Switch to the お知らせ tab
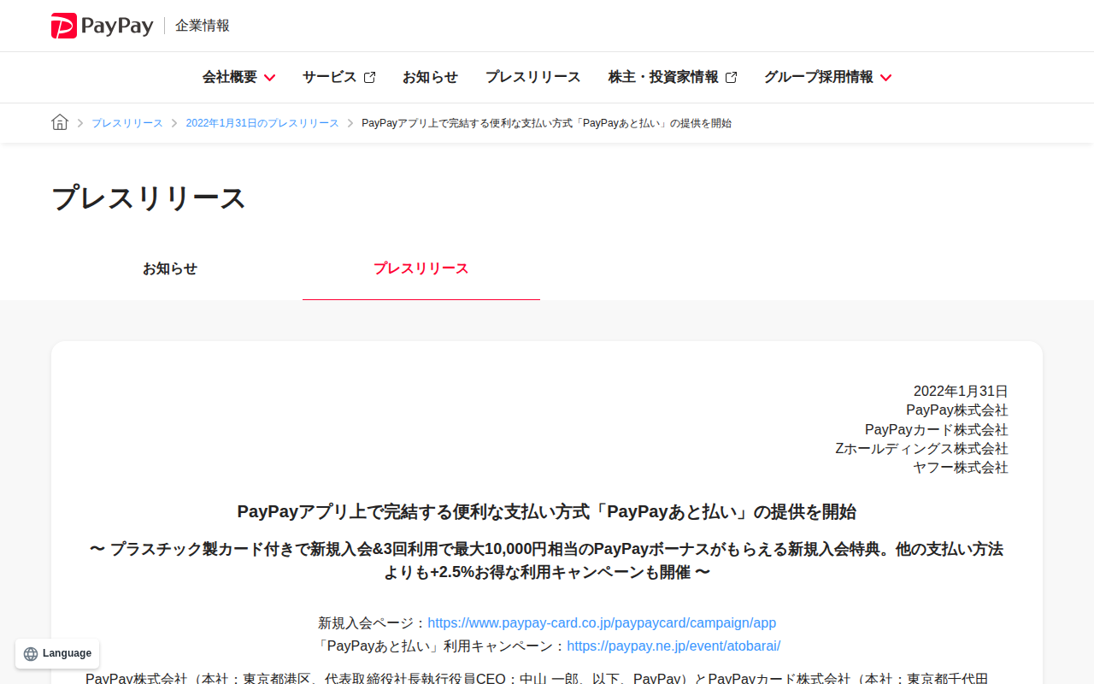Viewport: 1094px width, 684px height. coord(170,268)
